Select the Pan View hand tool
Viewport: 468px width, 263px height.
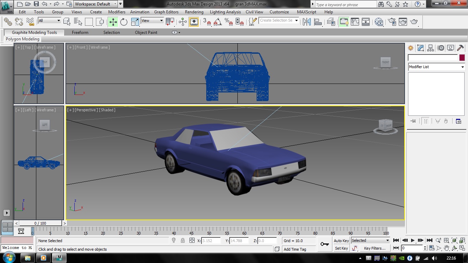tap(446, 248)
